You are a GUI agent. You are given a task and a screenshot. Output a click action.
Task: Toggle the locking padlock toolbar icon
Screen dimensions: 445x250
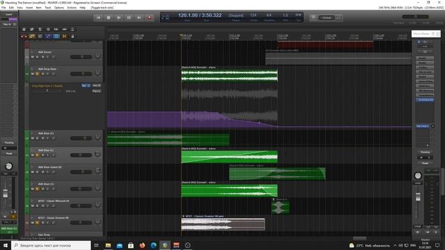(72, 36)
